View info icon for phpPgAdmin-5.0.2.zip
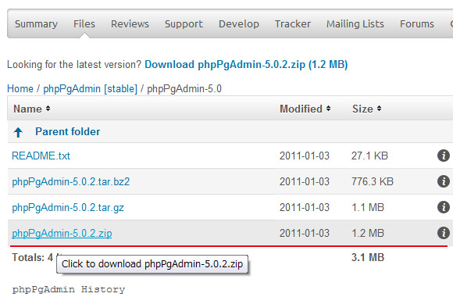Viewport: 453px width, 297px height. tap(443, 233)
